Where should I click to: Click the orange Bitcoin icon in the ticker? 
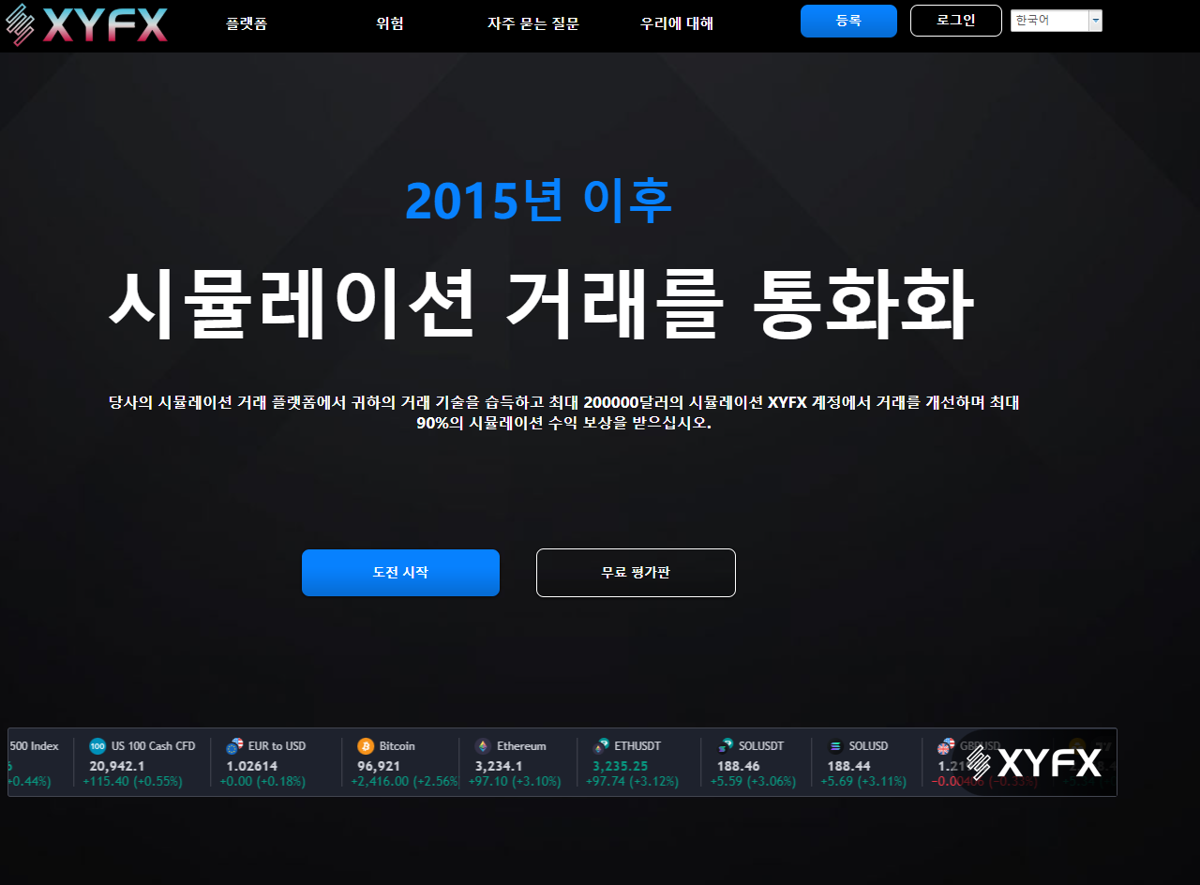[366, 746]
